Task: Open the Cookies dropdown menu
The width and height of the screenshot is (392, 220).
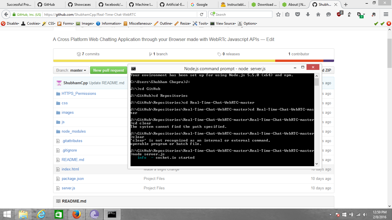Action: pyautogui.click(x=31, y=23)
